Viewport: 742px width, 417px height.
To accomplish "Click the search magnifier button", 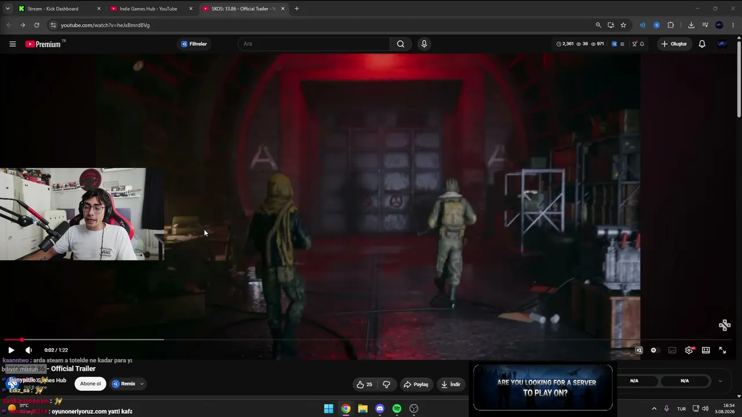I will (401, 44).
